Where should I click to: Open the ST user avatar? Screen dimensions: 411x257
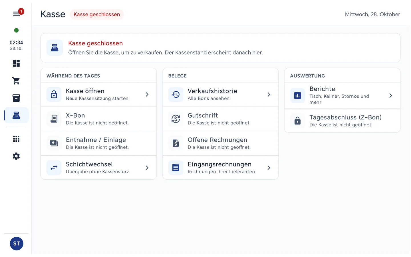[x=17, y=244]
